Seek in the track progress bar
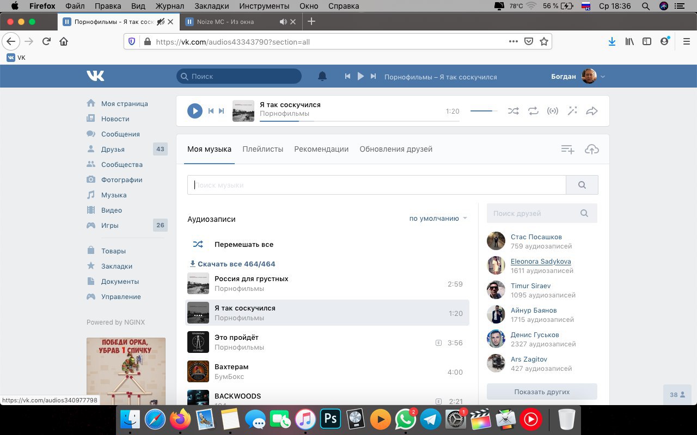 [359, 121]
